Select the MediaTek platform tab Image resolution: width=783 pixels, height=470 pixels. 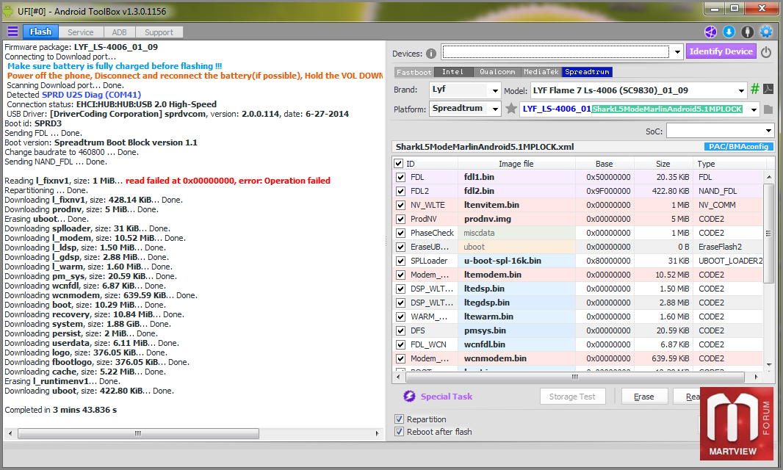point(541,72)
